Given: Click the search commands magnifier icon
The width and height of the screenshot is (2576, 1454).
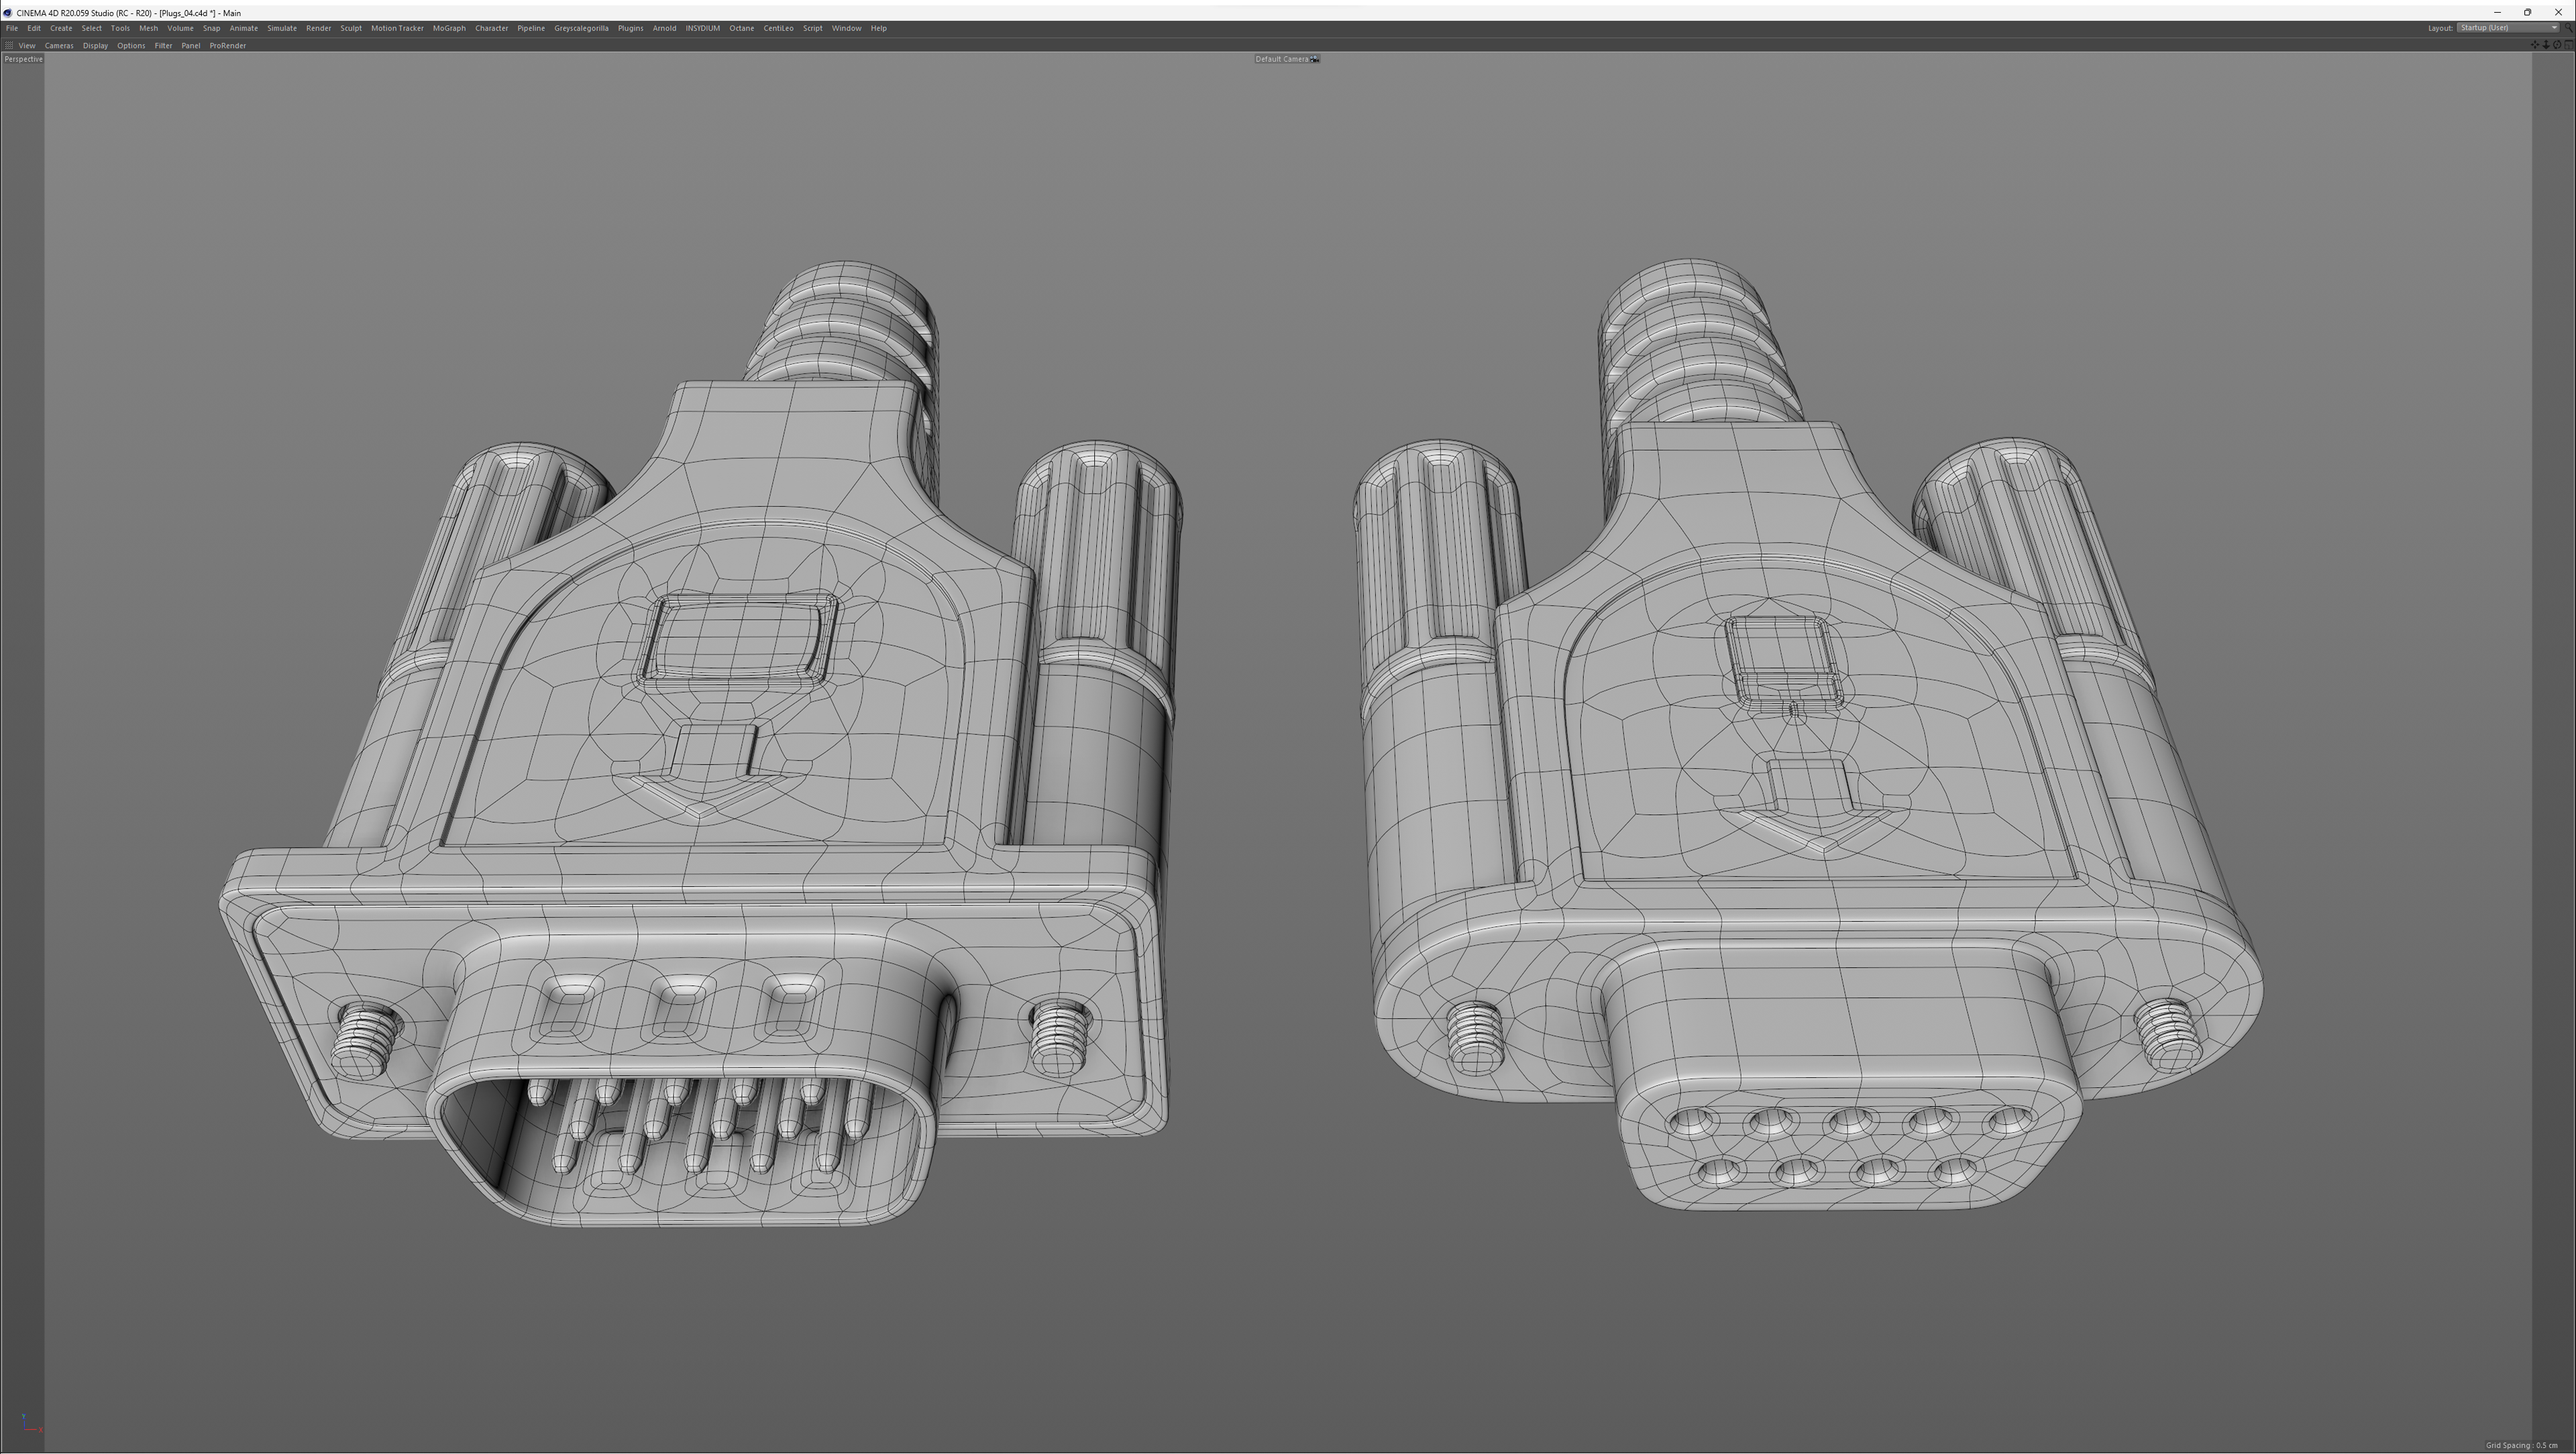Looking at the screenshot, I should (2568, 28).
